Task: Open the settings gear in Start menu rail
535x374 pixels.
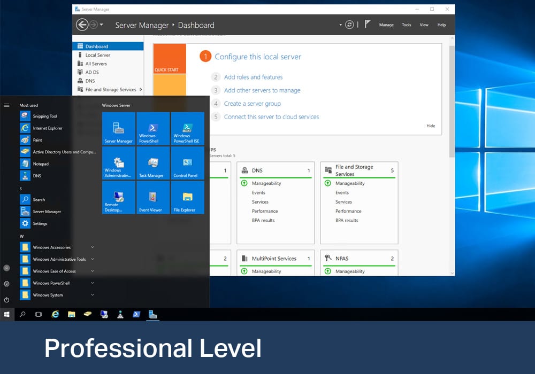Action: click(x=6, y=284)
